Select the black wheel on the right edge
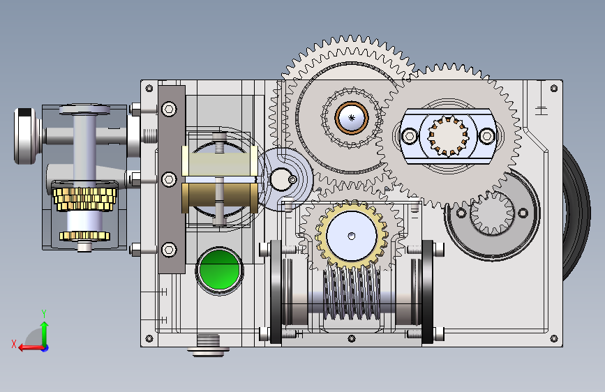605x392 pixels. point(576,213)
